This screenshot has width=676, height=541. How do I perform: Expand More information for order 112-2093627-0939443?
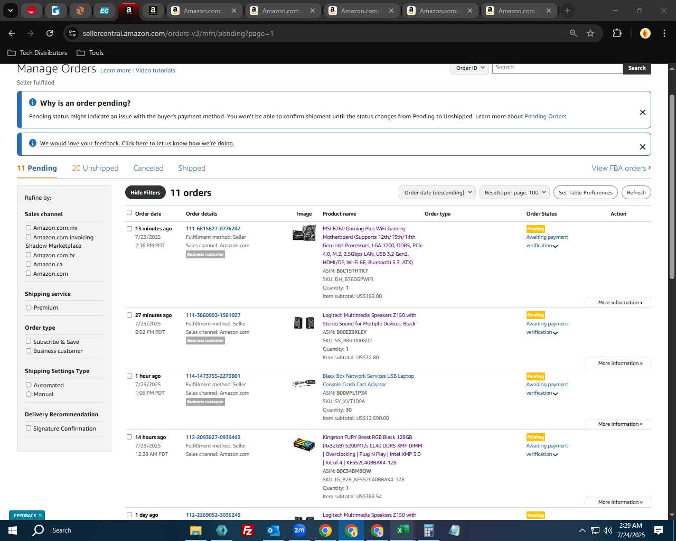click(618, 502)
